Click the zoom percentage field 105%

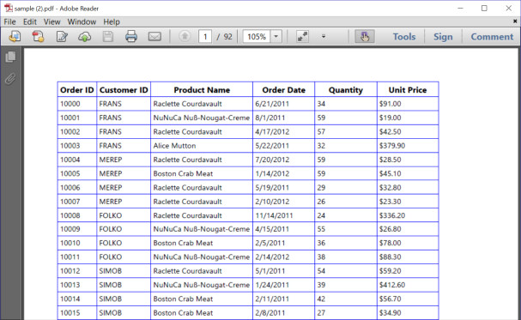[x=257, y=37]
